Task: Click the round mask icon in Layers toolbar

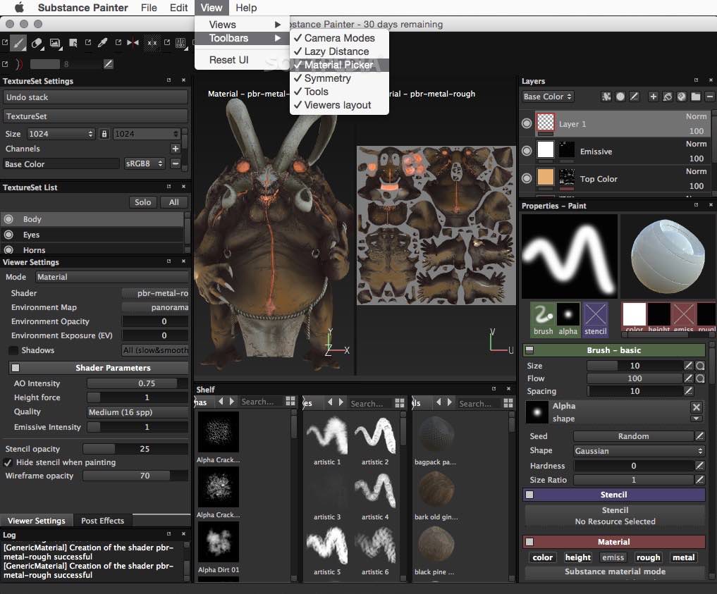Action: [620, 97]
